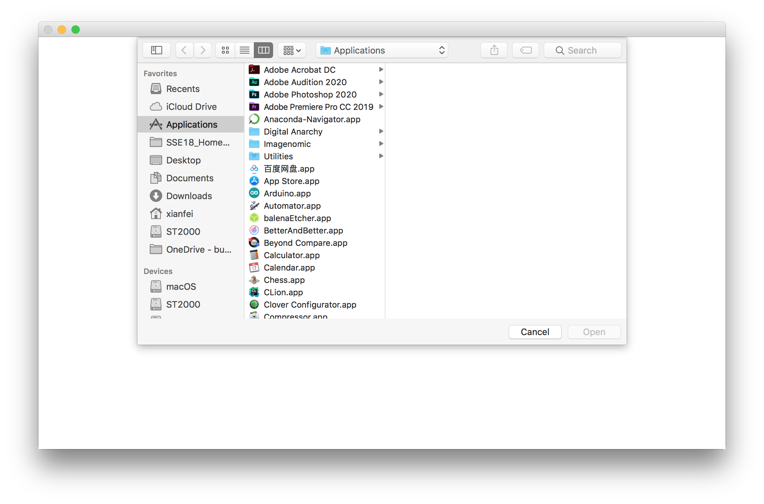Switch to list view
The image size is (764, 504).
point(245,50)
